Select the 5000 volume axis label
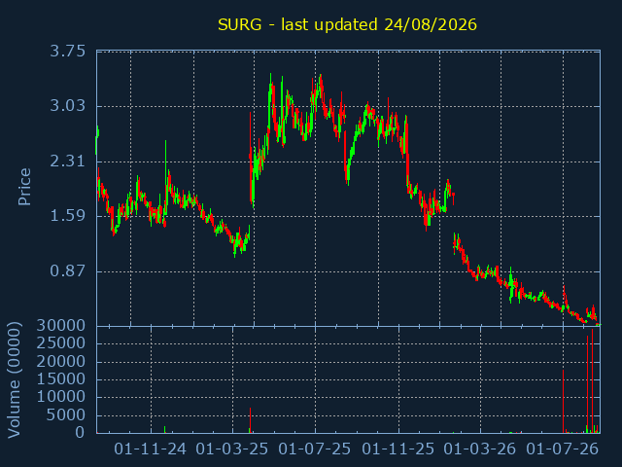The width and height of the screenshot is (622, 467). 66,415
